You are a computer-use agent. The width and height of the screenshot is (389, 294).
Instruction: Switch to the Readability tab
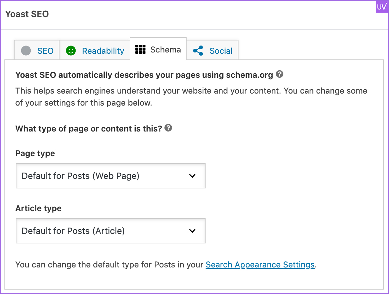coord(95,51)
